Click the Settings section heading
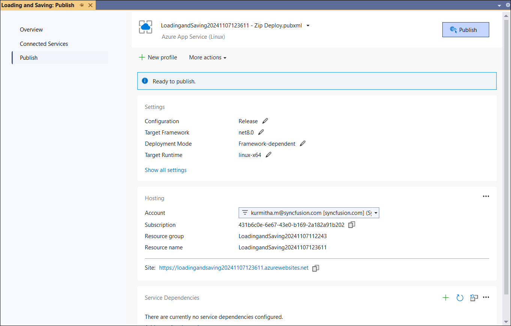The height and width of the screenshot is (326, 511). [155, 107]
